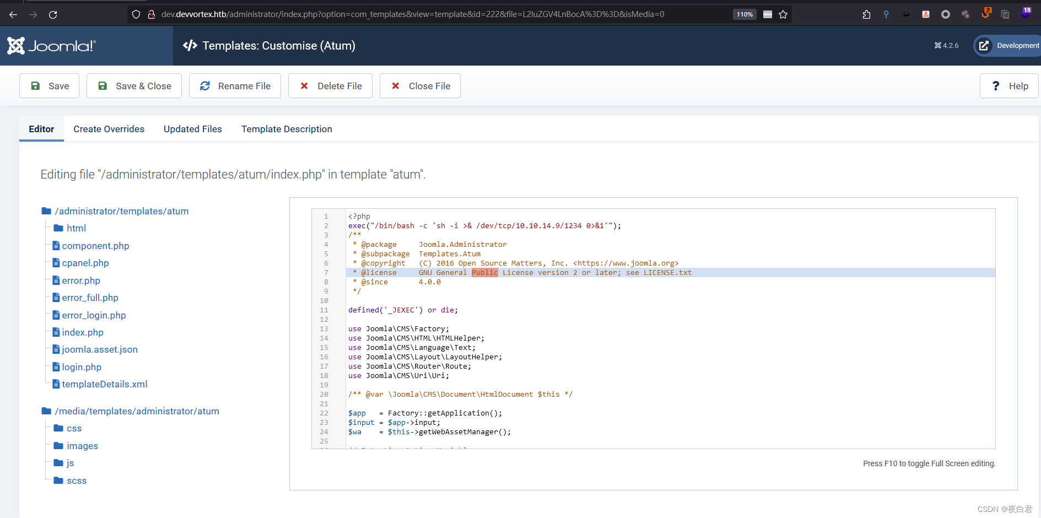Click the shield icon in the address bar
1041x518 pixels.
click(136, 14)
